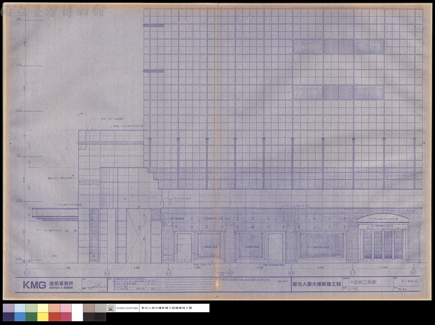
Task: Select grid axis marker X5
Action: coord(230,273)
